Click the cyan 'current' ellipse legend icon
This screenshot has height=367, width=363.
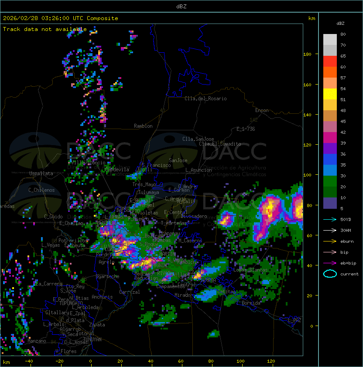click(330, 274)
